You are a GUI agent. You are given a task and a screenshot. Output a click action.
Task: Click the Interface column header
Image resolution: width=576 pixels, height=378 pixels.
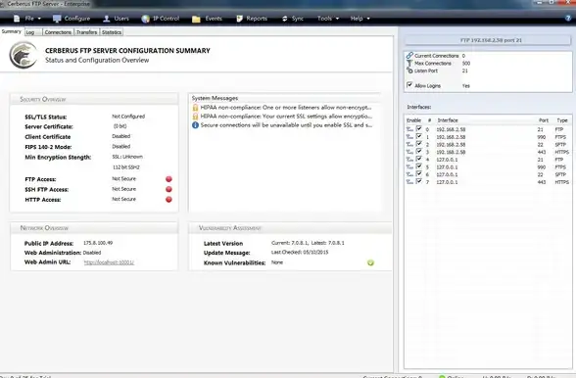pyautogui.click(x=448, y=120)
